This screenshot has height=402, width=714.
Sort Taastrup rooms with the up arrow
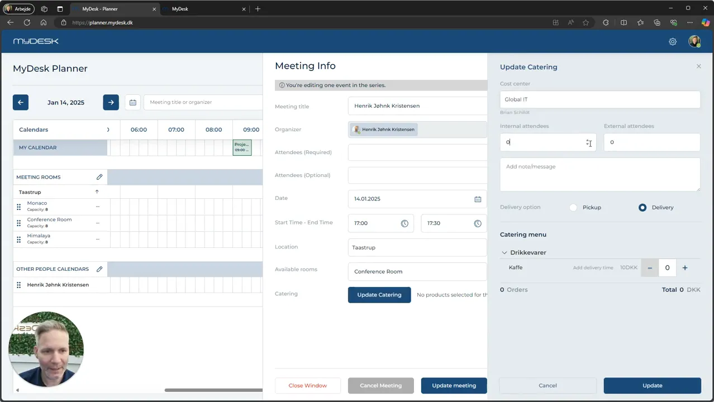coord(97,192)
